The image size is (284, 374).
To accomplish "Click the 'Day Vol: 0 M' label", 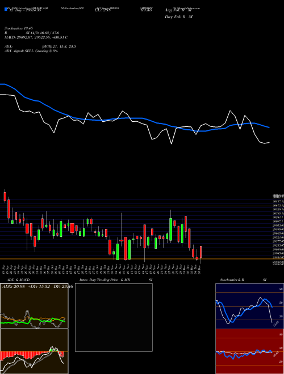I will (178, 17).
